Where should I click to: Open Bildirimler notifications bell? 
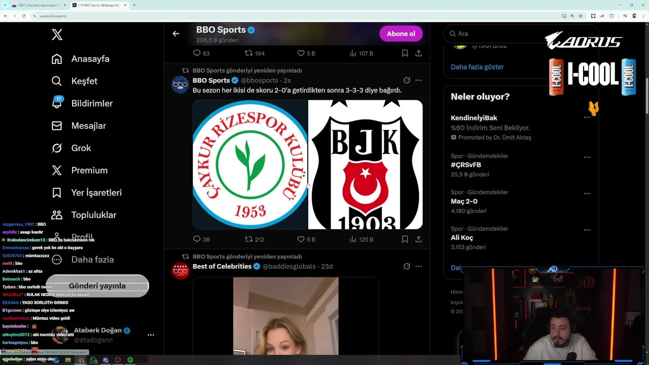82,103
